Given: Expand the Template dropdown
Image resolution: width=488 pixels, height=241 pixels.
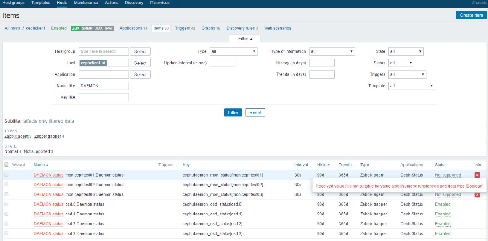Looking at the screenshot, I should (x=411, y=86).
